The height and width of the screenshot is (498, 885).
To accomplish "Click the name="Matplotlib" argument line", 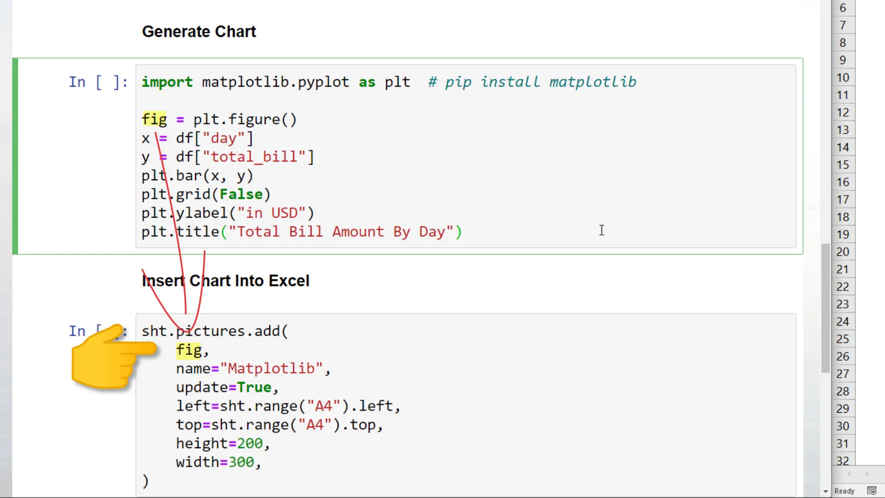I will [x=253, y=368].
